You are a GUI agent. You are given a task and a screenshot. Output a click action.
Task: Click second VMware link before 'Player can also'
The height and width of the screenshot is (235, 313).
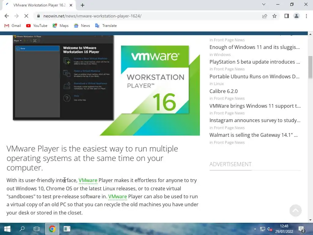118,196
